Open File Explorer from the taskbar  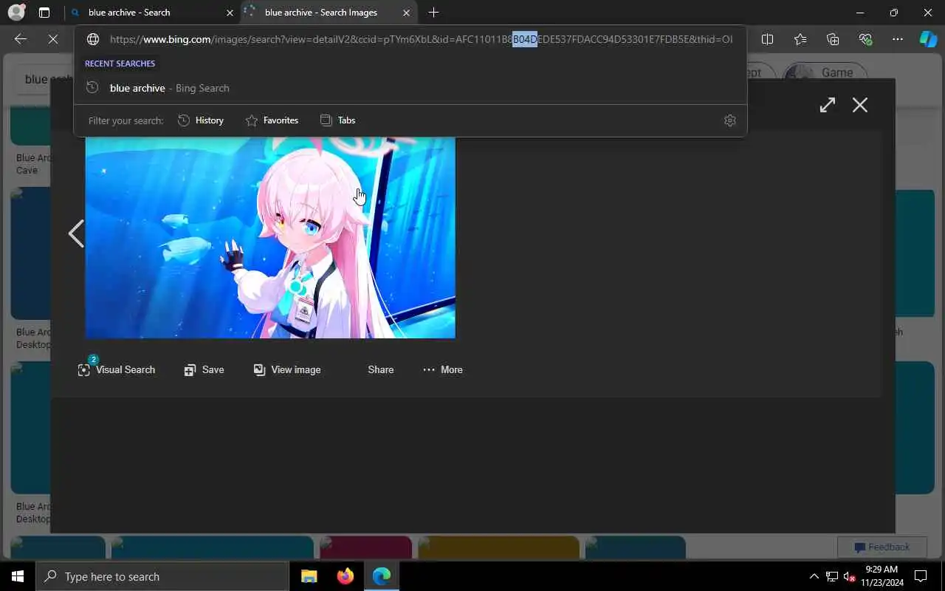tap(309, 576)
